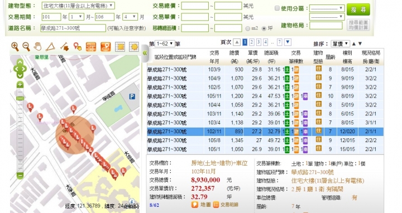The height and width of the screenshot is (213, 402).
Task: Click the purple 車 icon in 105/1 row
Action: (x=305, y=149)
